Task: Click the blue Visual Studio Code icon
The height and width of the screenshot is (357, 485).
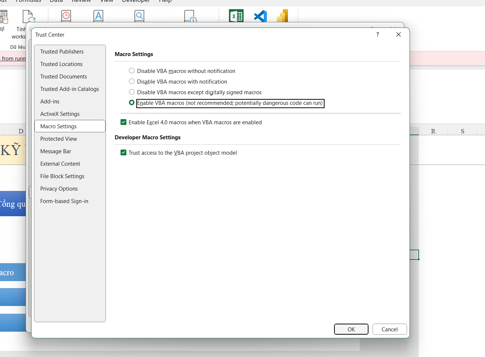Action: 260,16
